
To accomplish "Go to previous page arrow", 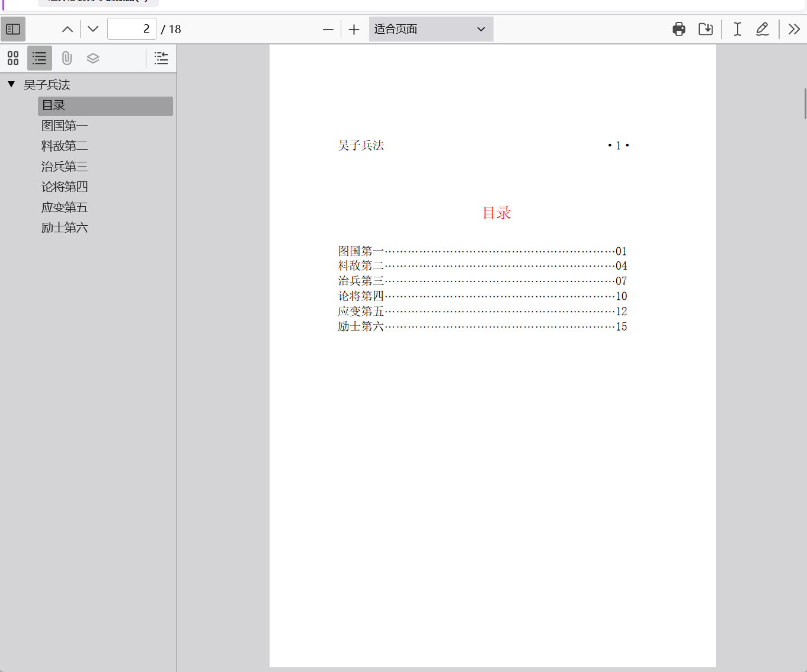I will click(x=68, y=29).
